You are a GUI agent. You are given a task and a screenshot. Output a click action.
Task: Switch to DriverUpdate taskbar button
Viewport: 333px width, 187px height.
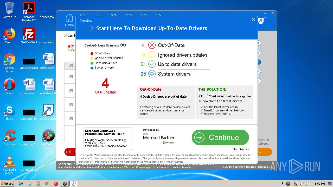pos(74,184)
